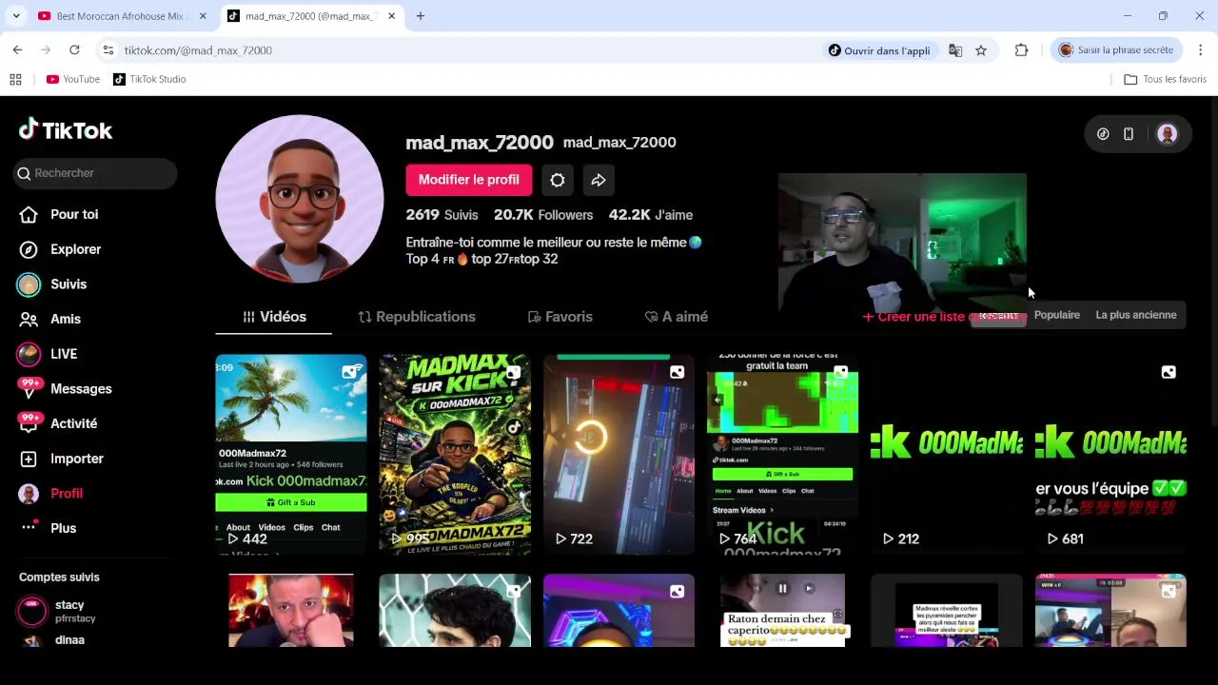The image size is (1218, 685).
Task: Open the video with 764 views
Action: 782,455
